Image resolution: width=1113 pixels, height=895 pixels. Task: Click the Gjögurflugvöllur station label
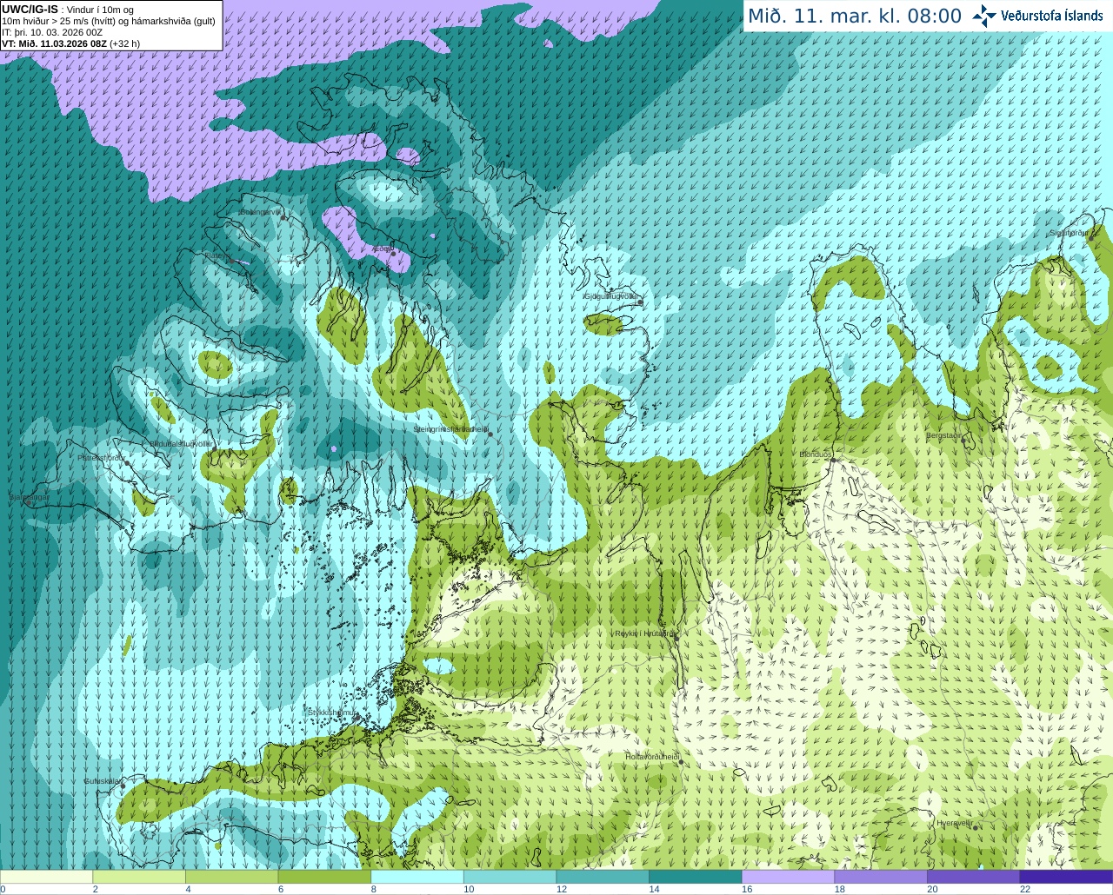[x=611, y=296]
